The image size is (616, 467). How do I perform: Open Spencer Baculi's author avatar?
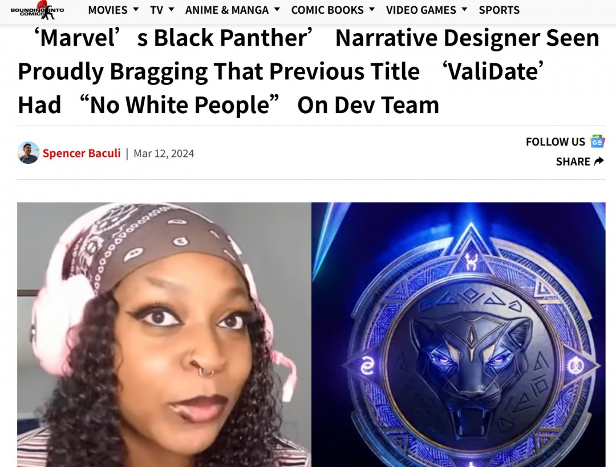pos(29,153)
